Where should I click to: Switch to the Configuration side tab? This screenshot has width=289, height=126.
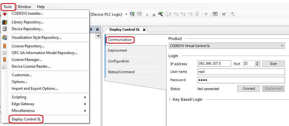coord(118,61)
